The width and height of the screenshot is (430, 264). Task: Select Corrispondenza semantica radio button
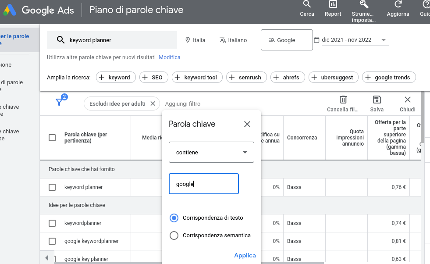tap(174, 235)
